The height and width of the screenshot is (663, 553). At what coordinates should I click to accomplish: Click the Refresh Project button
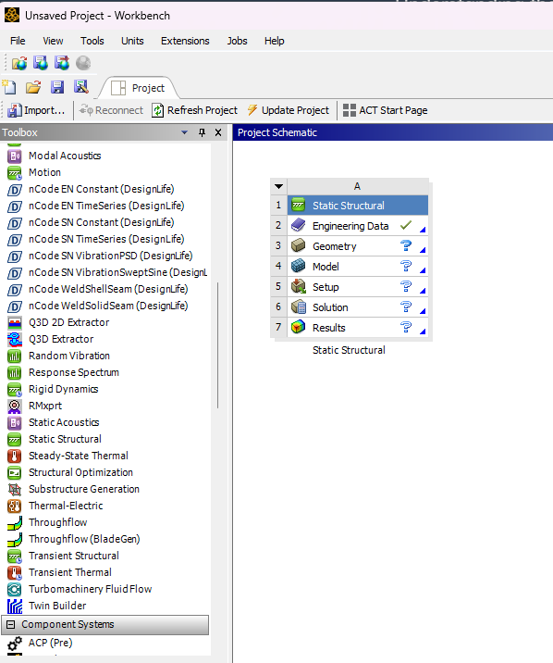tap(194, 110)
